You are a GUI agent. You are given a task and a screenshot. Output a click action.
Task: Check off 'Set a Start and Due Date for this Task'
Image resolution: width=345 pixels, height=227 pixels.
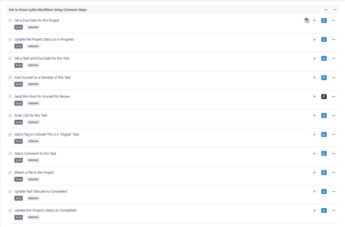pos(10,58)
